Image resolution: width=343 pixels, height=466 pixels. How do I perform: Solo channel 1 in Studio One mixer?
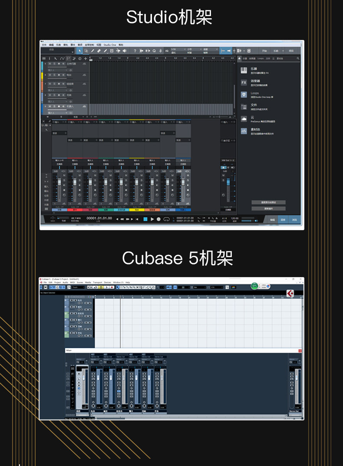[x=64, y=180]
